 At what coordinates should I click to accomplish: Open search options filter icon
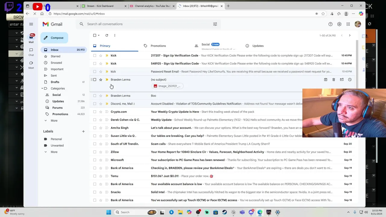click(215, 24)
